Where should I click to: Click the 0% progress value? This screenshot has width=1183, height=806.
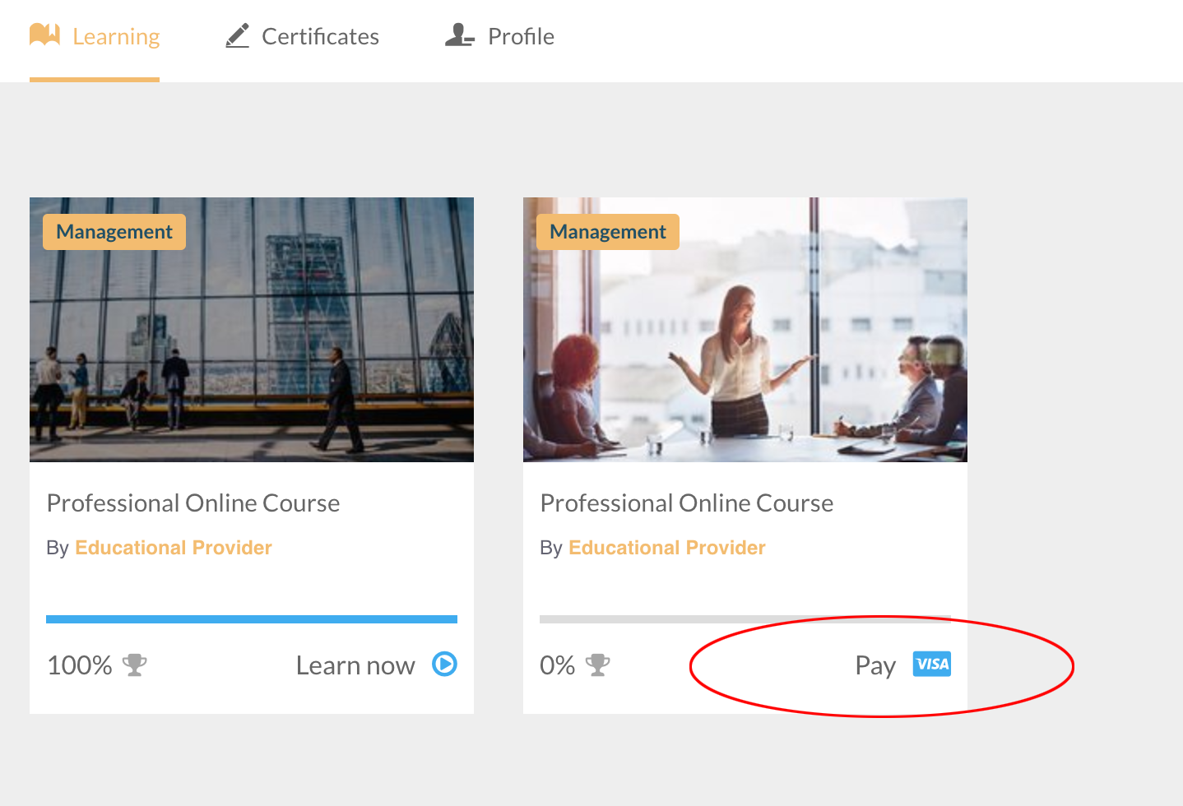point(558,665)
